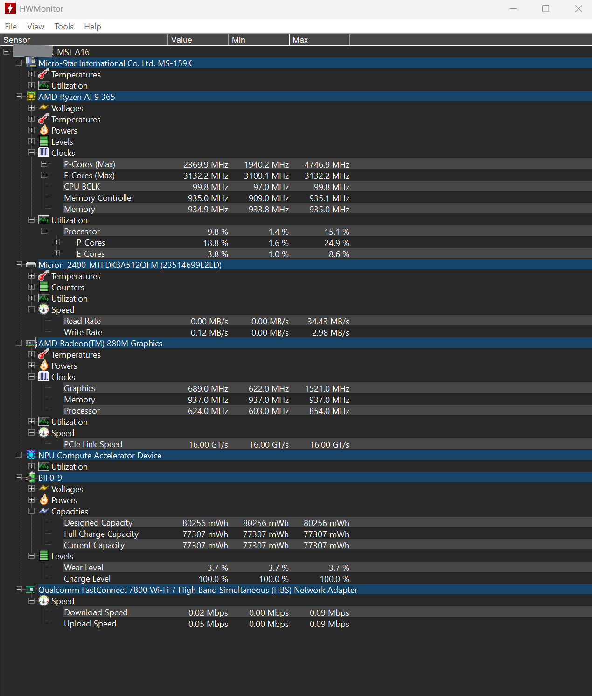592x696 pixels.
Task: Click the green Levels icon under AMD Ryzen
Action: [43, 141]
